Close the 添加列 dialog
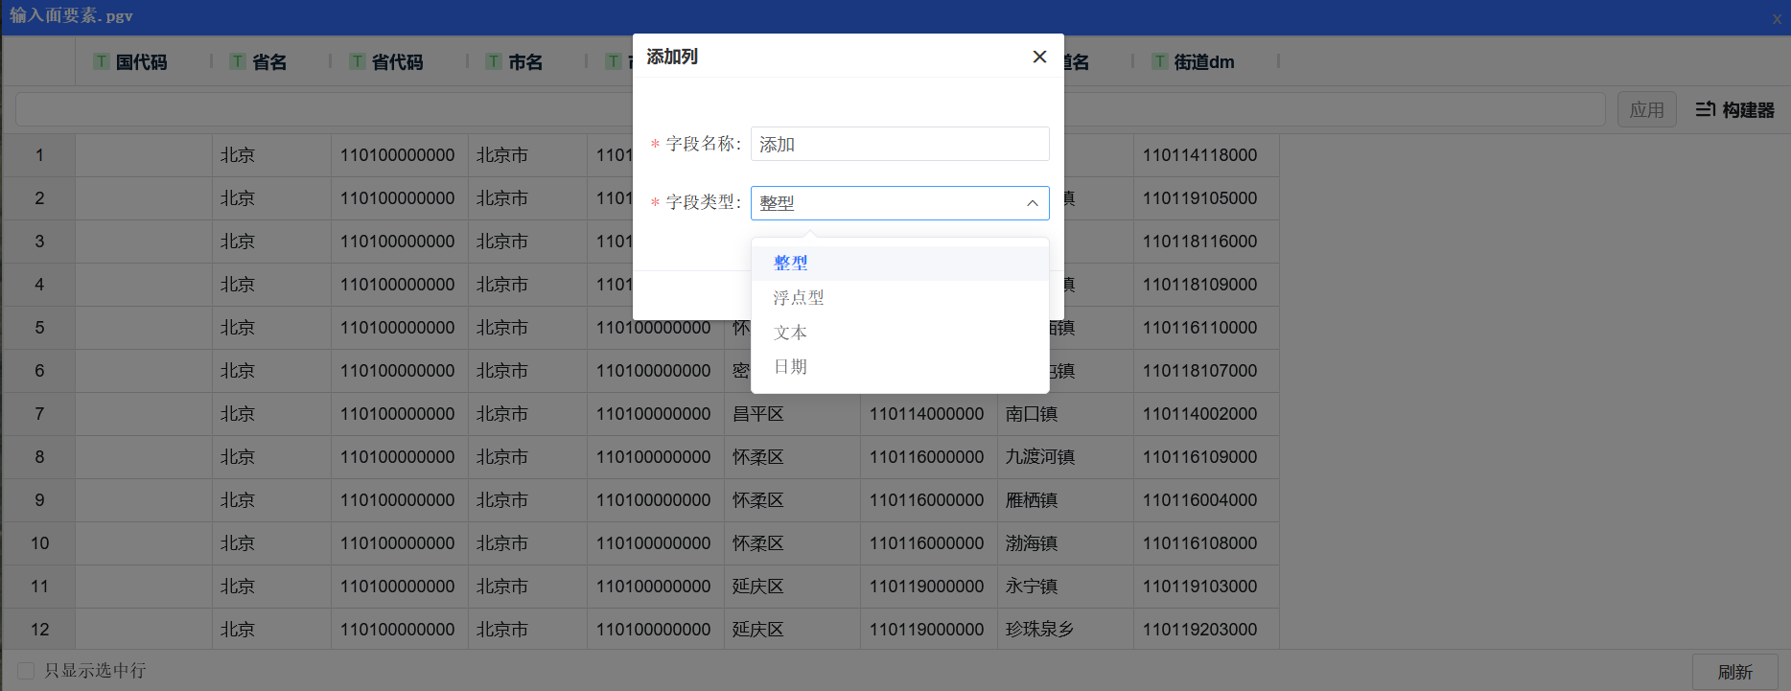The image size is (1791, 691). pos(1039,57)
